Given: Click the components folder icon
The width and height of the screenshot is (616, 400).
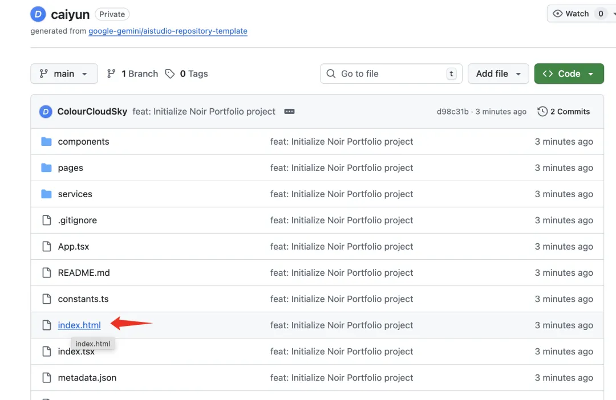Looking at the screenshot, I should coord(47,142).
